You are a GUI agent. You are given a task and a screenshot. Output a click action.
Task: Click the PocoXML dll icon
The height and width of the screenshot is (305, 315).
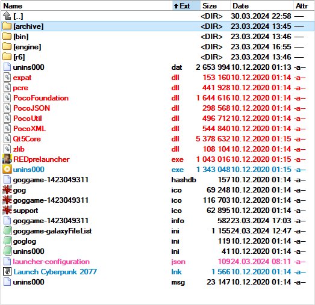(x=7, y=129)
